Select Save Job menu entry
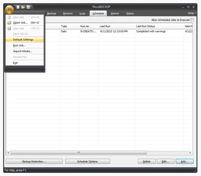This screenshot has height=176, width=201. pos(25,28)
